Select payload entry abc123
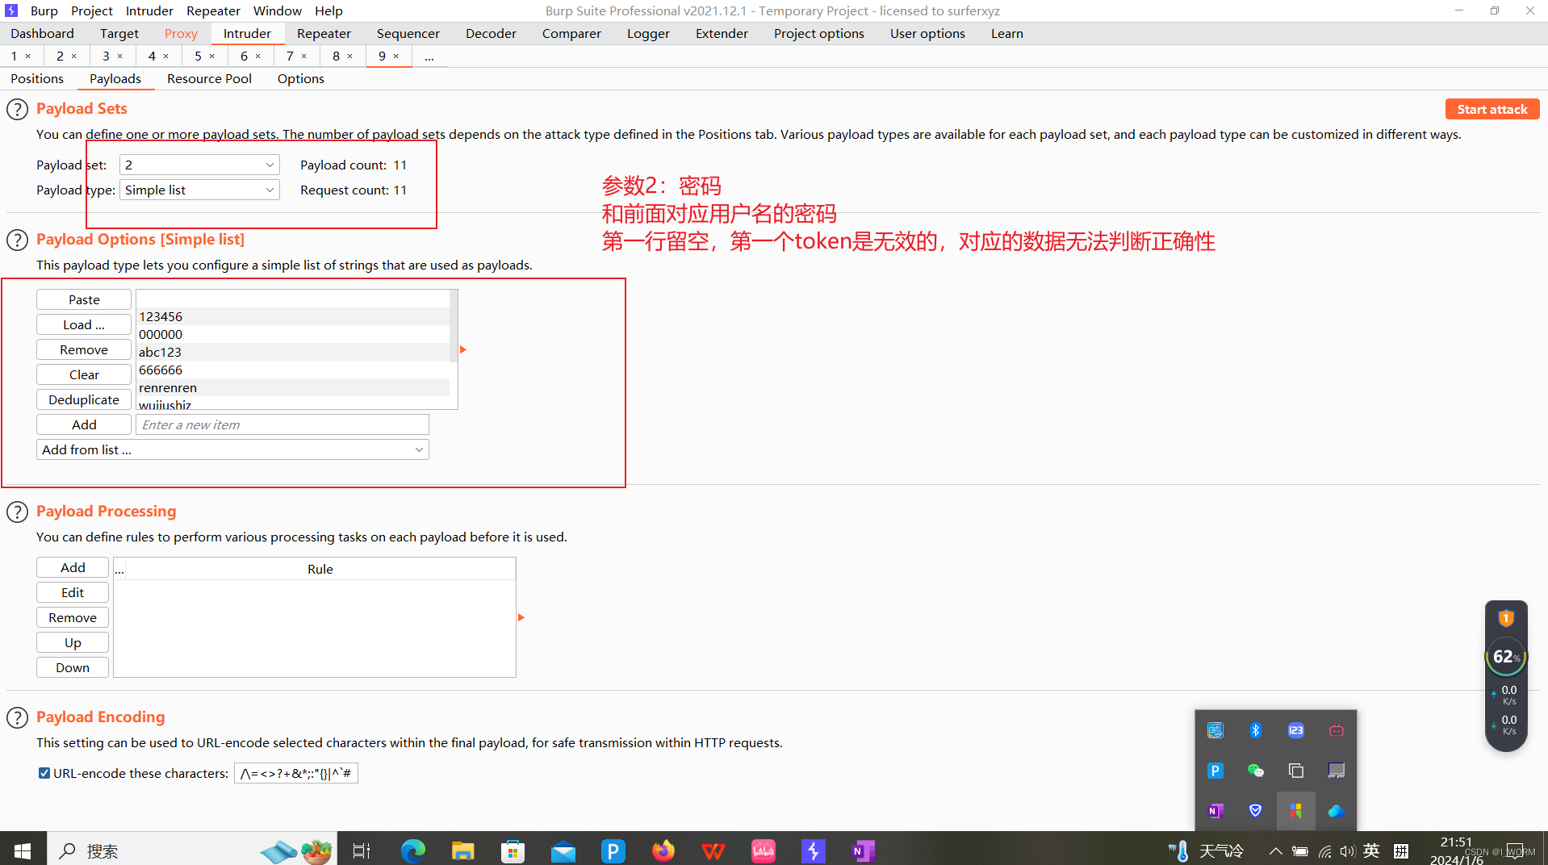The image size is (1548, 865). pyautogui.click(x=293, y=352)
